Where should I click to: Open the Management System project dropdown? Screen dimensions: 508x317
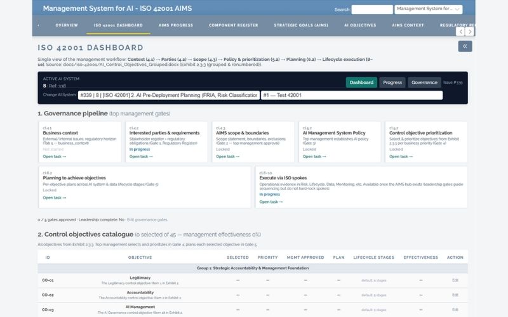428,9
